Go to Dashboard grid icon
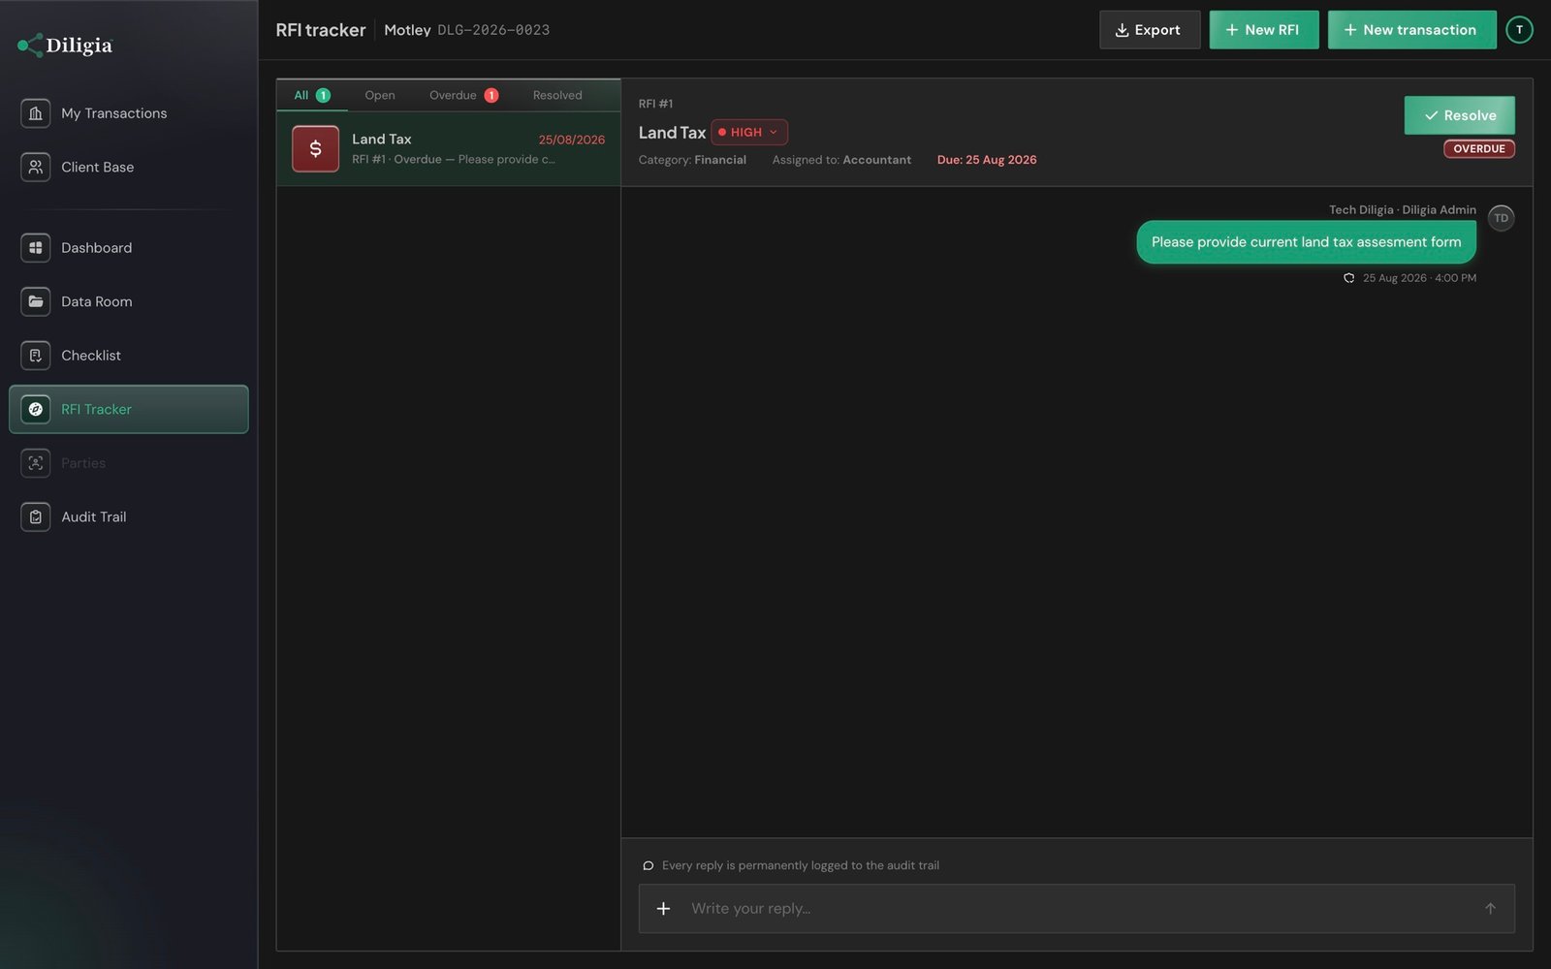The height and width of the screenshot is (969, 1551). (36, 248)
